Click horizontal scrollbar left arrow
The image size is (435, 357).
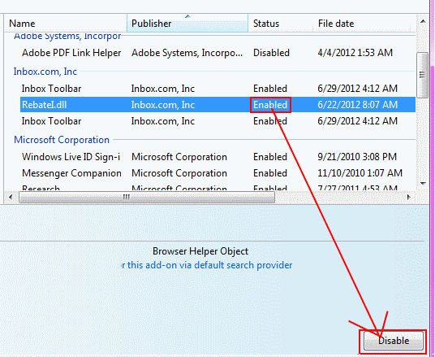point(11,197)
